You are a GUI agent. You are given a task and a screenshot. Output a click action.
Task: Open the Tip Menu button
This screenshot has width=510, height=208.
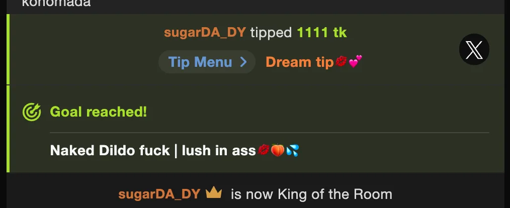pos(207,62)
